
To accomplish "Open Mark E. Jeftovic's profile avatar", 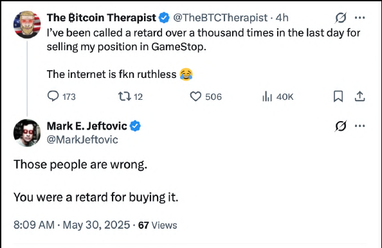I will click(27, 133).
